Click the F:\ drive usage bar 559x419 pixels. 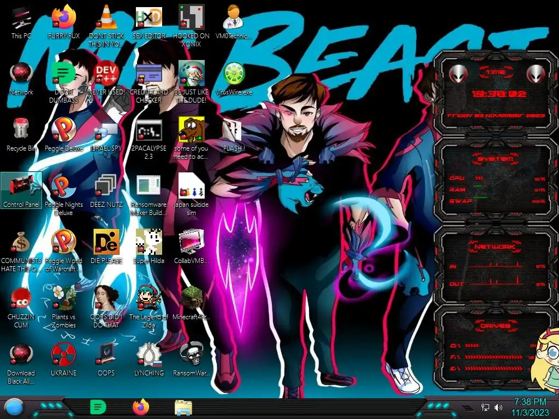pyautogui.click(x=493, y=357)
